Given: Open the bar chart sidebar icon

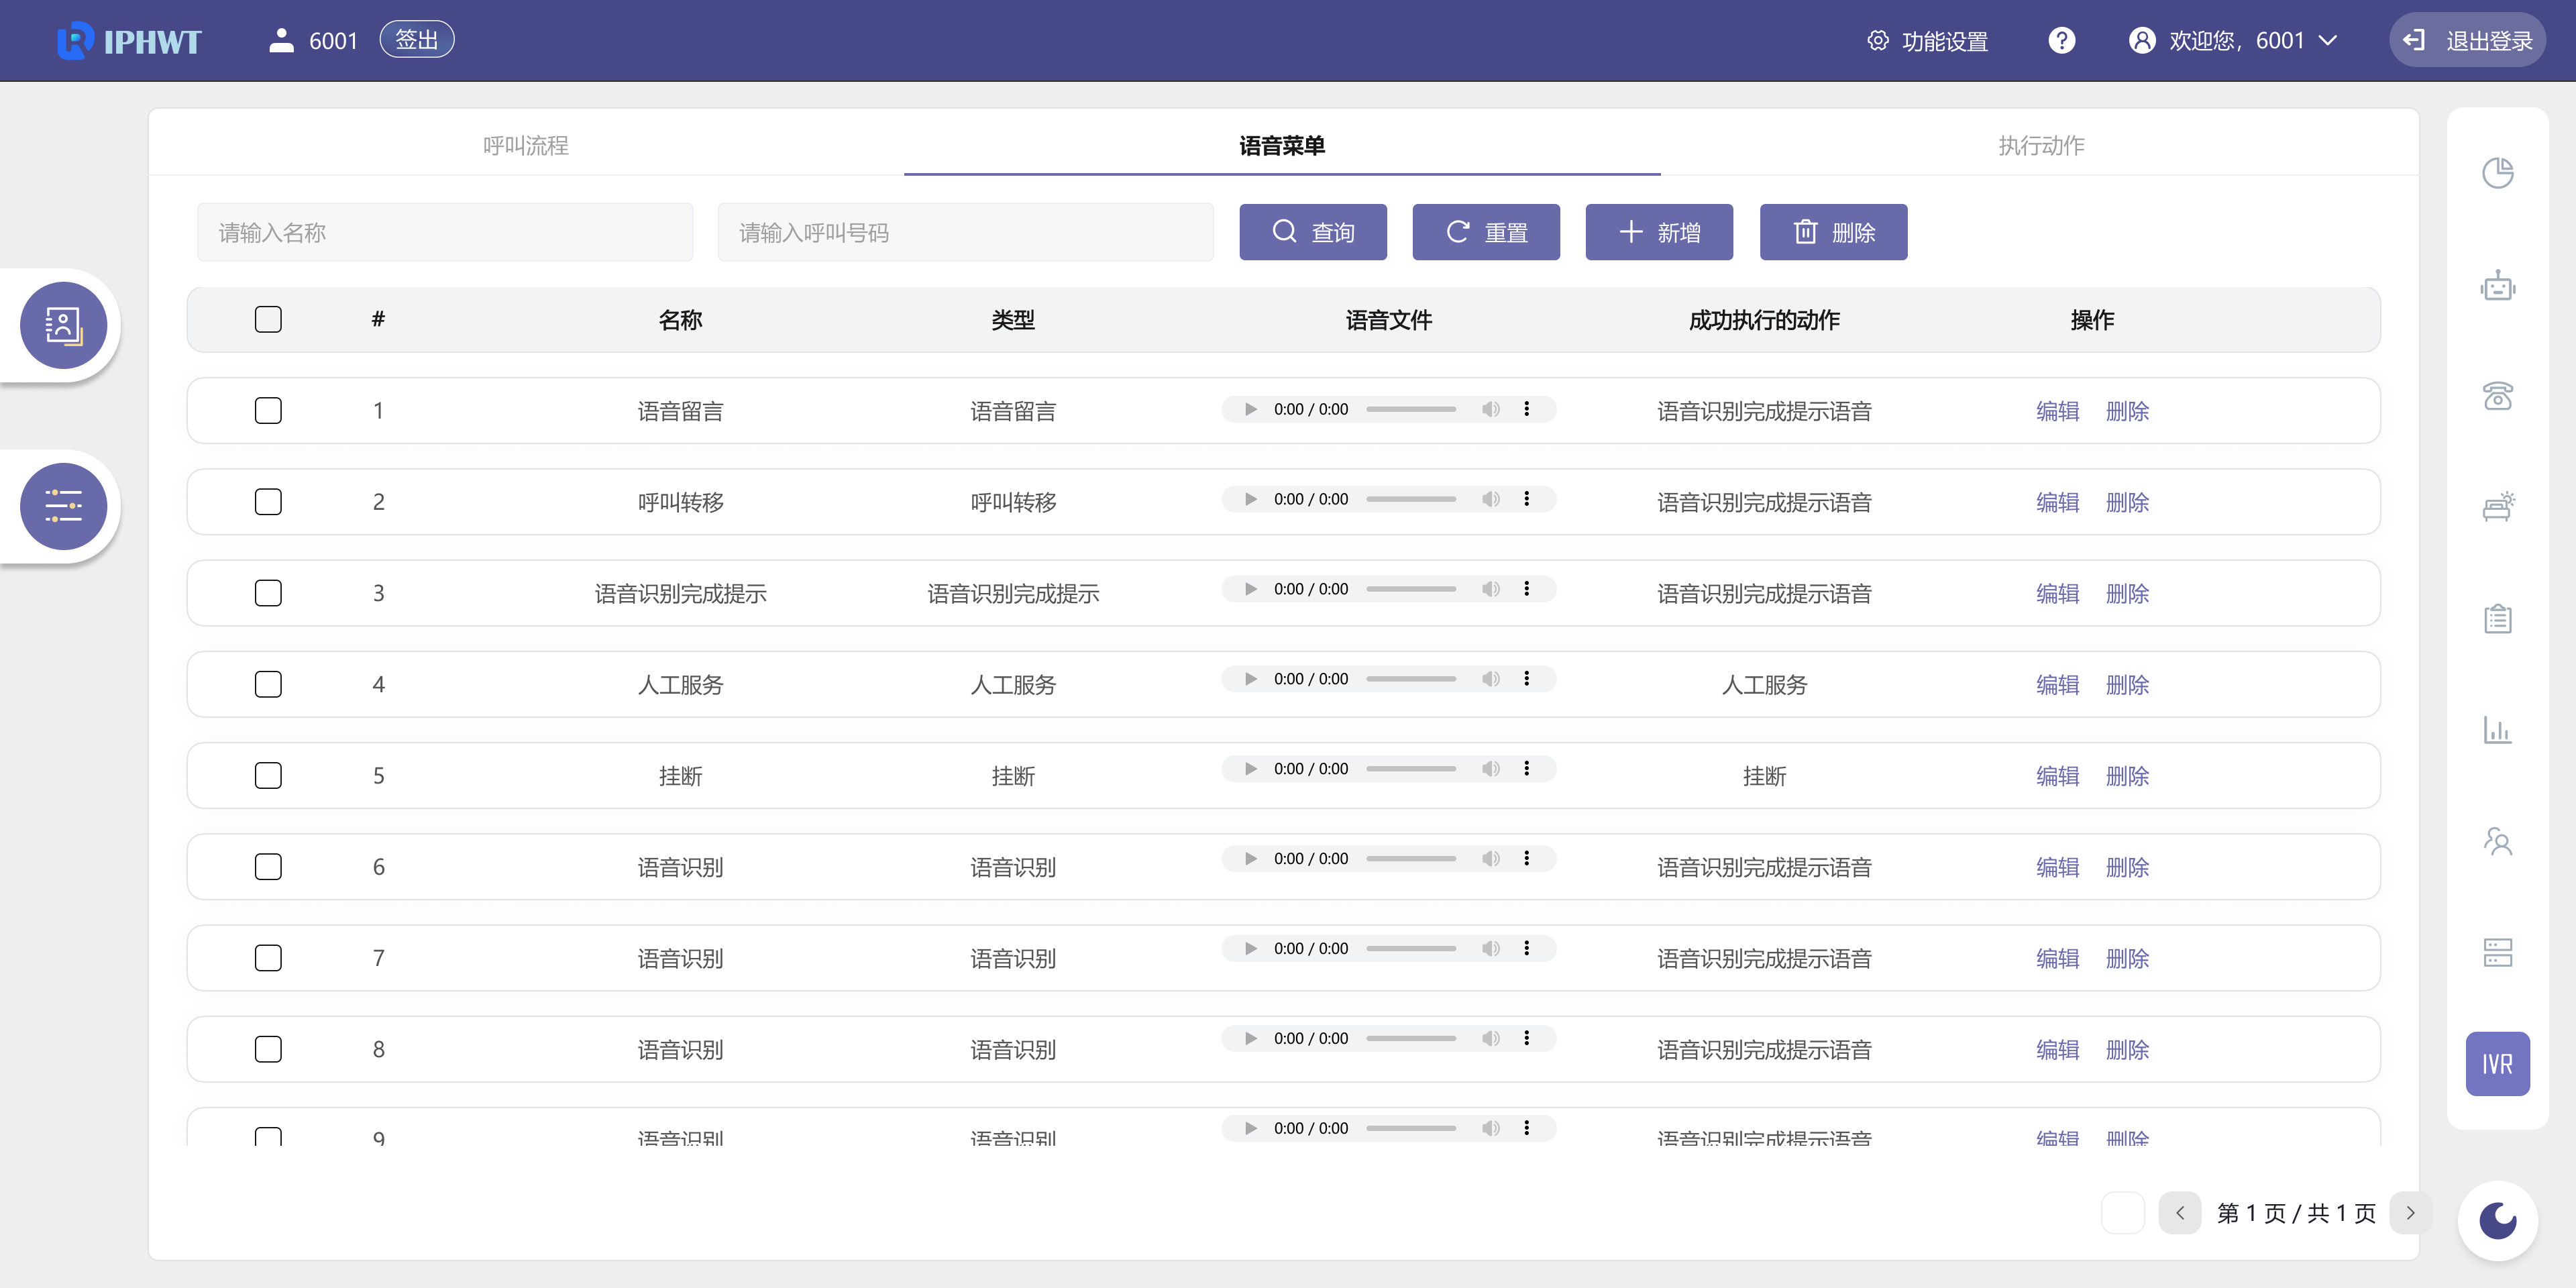Looking at the screenshot, I should (x=2497, y=730).
